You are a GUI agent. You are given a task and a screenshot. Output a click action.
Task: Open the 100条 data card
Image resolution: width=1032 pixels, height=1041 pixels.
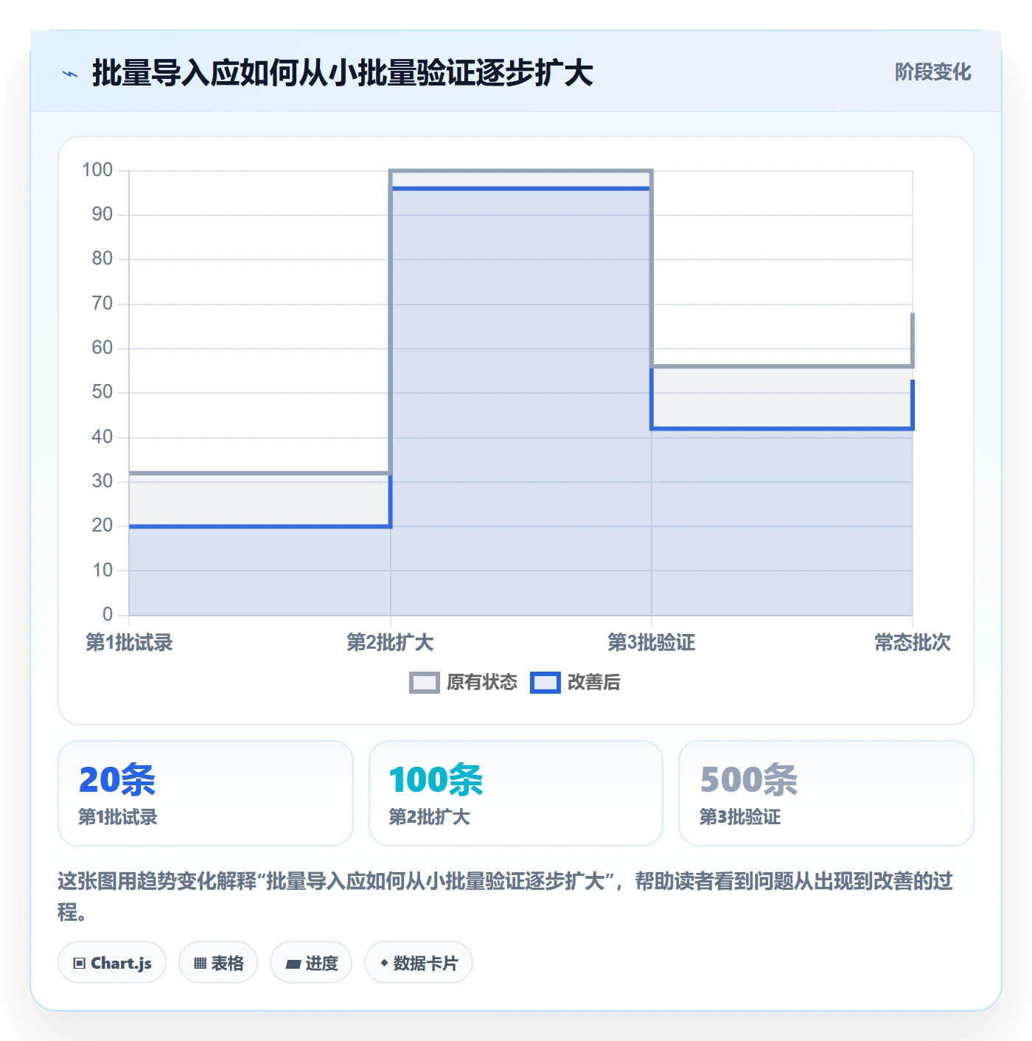tap(516, 793)
